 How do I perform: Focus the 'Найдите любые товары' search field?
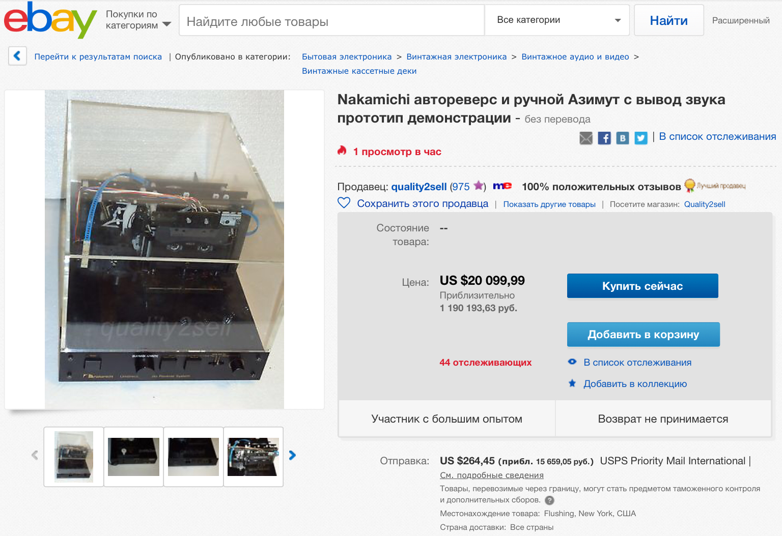(x=331, y=20)
